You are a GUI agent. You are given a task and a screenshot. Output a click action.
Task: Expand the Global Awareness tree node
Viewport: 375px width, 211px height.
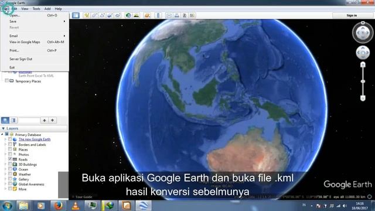tap(5, 184)
